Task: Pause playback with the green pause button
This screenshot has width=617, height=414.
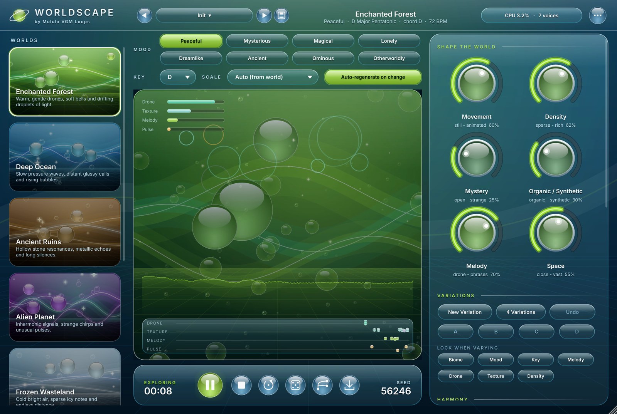Action: pos(210,385)
